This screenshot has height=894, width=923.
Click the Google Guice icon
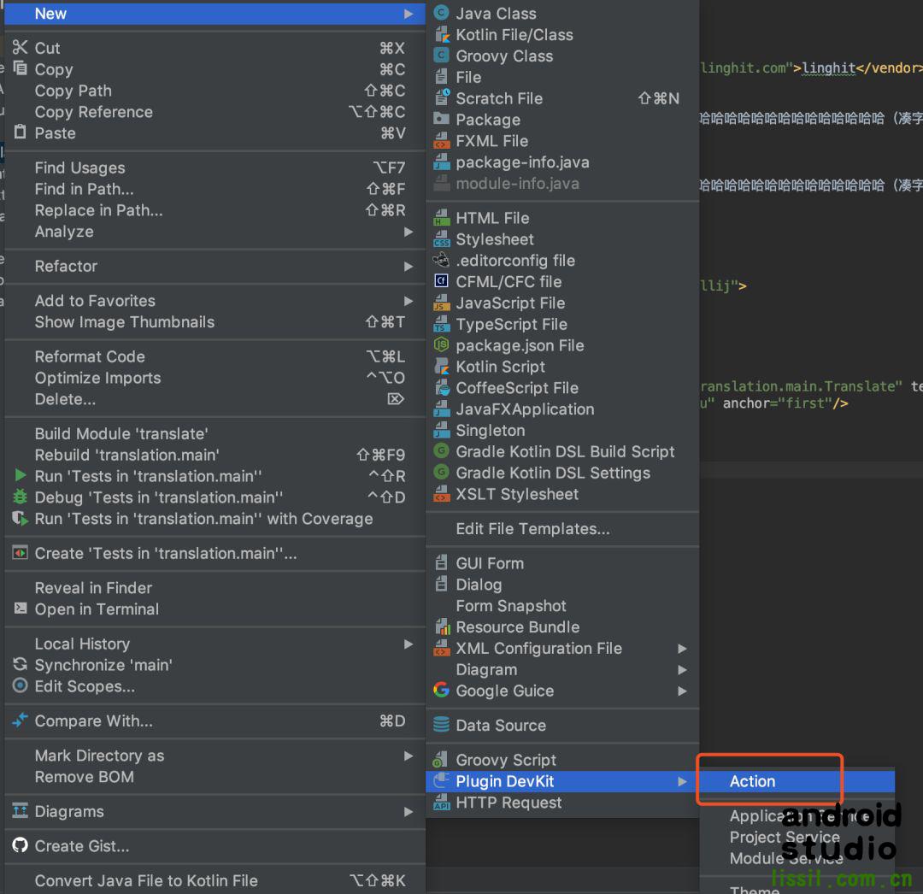[441, 691]
